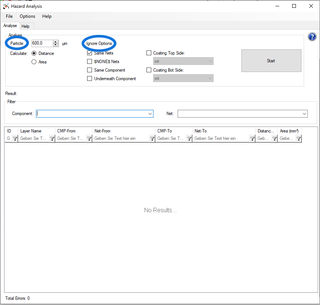This screenshot has height=305, width=320.
Task: Open the Coating Top Side sst dropdown
Action: click(183, 61)
